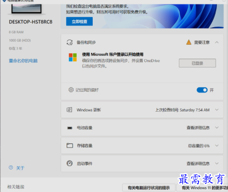Collapse the 备份和同步 section chevron
Image resolution: width=228 pixels, height=192 pixels.
tap(217, 42)
